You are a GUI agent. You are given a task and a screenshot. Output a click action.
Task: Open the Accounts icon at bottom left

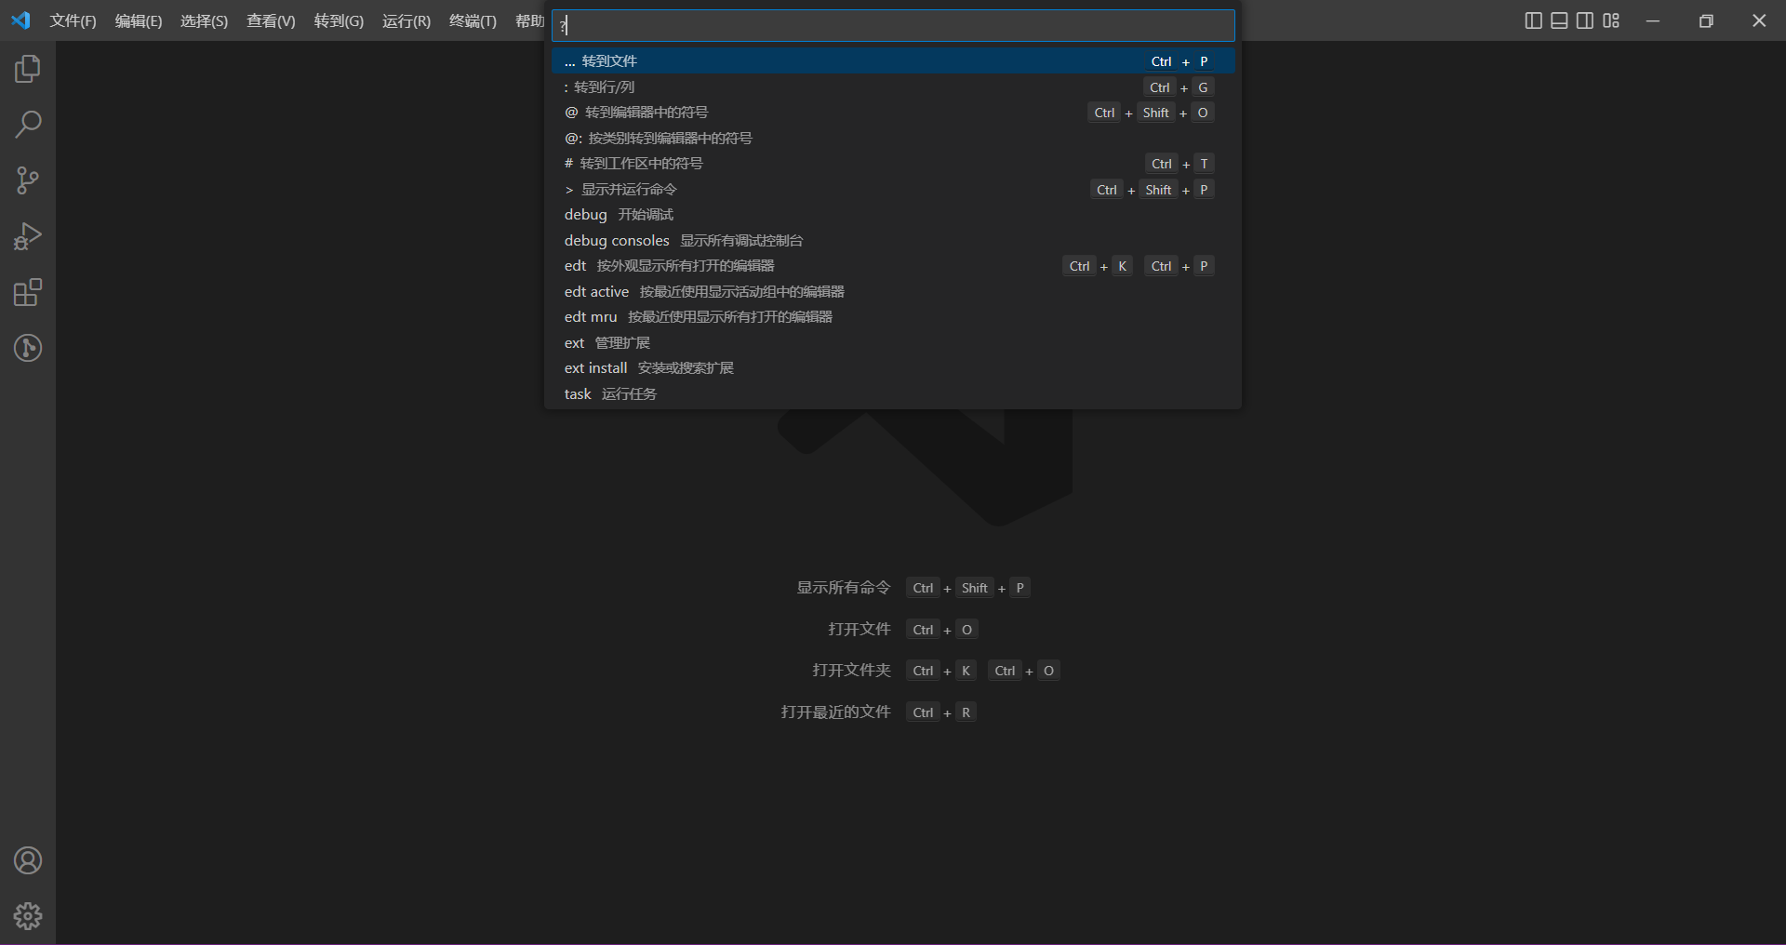click(28, 860)
